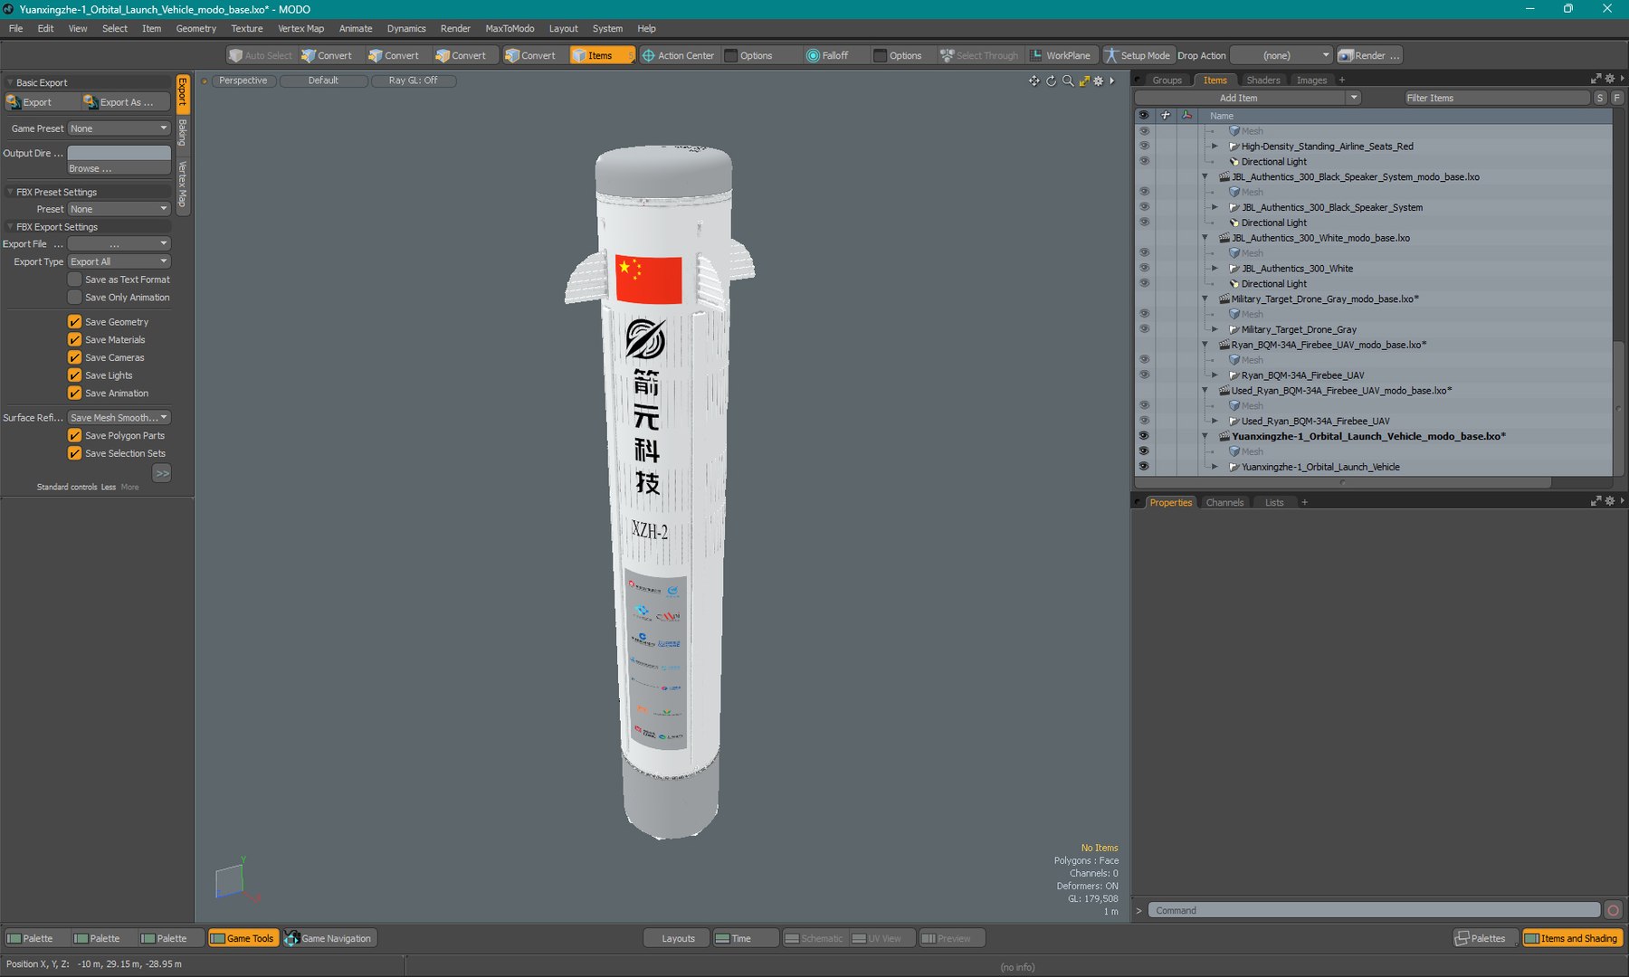Select Used_Ryan_BQM-34A_Firebee_UAV item
Image resolution: width=1629 pixels, height=977 pixels.
[1315, 422]
